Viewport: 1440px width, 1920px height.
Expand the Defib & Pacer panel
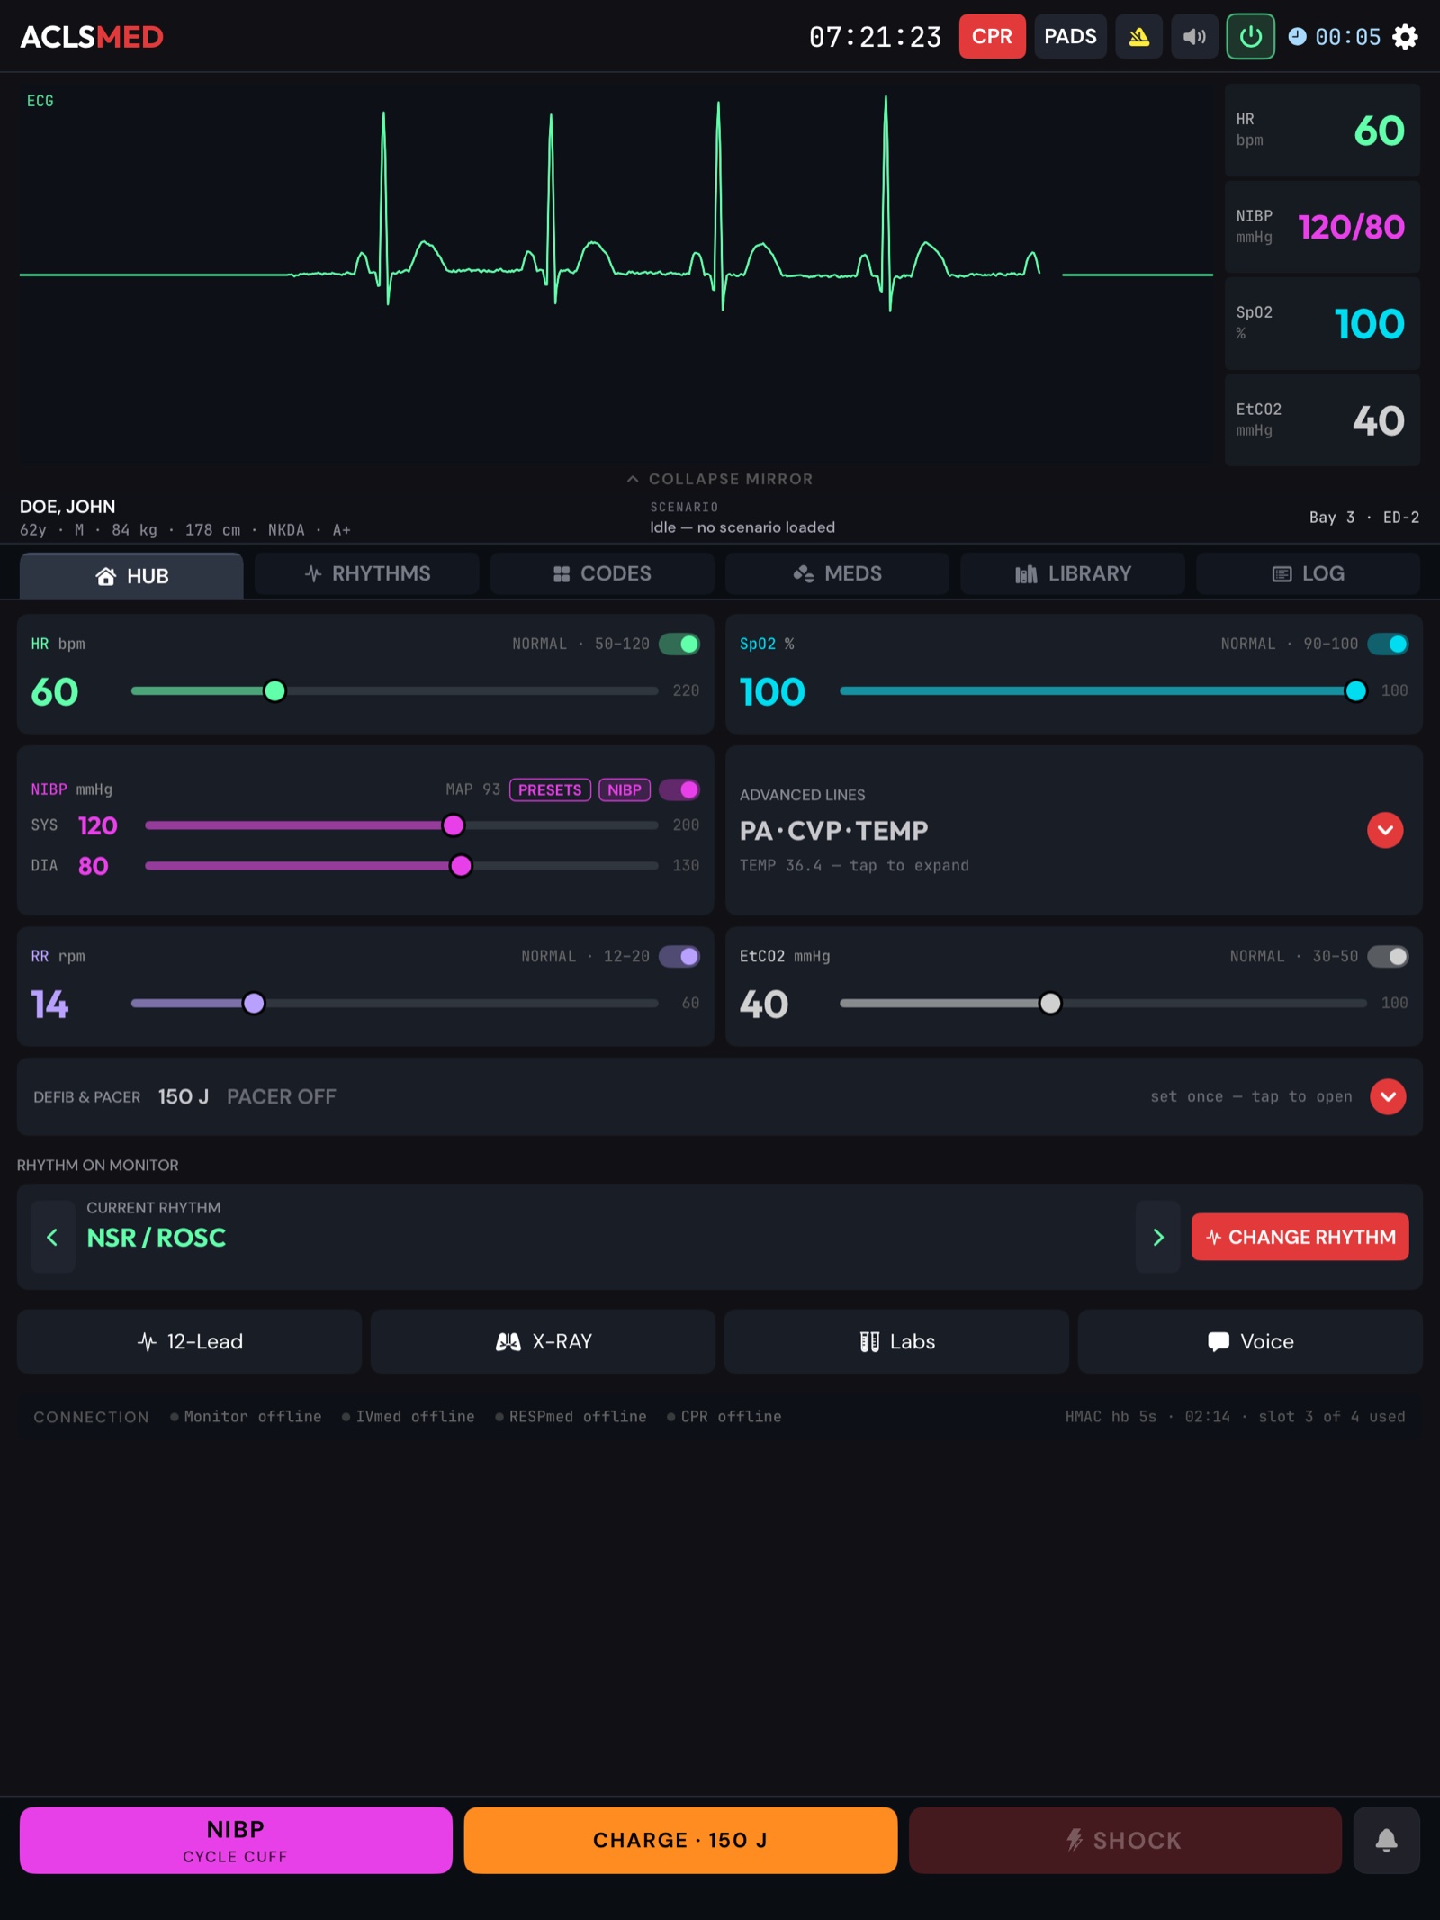(1388, 1096)
